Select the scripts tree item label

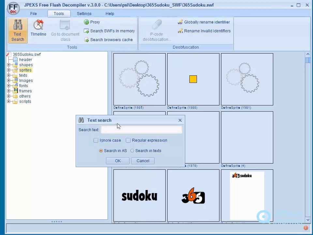[25, 101]
